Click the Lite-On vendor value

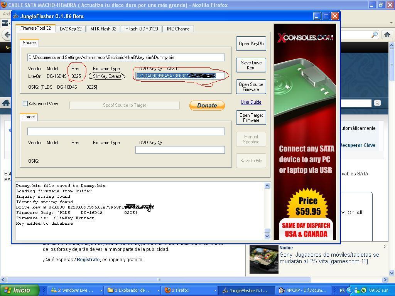pyautogui.click(x=35, y=76)
